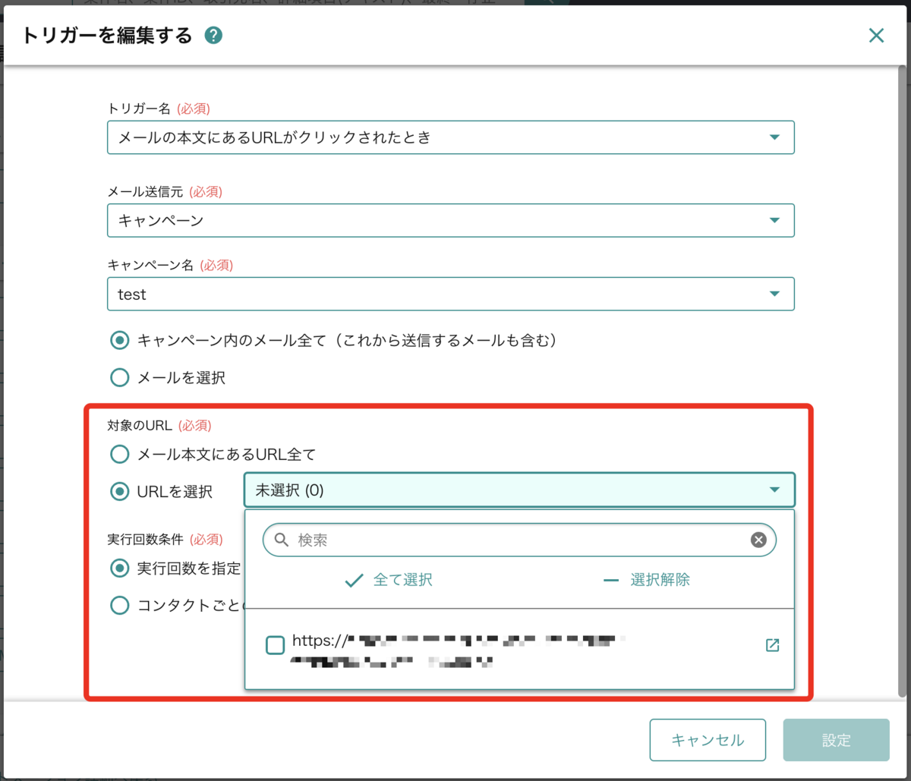Click the minus icon for 選択解除

(611, 581)
